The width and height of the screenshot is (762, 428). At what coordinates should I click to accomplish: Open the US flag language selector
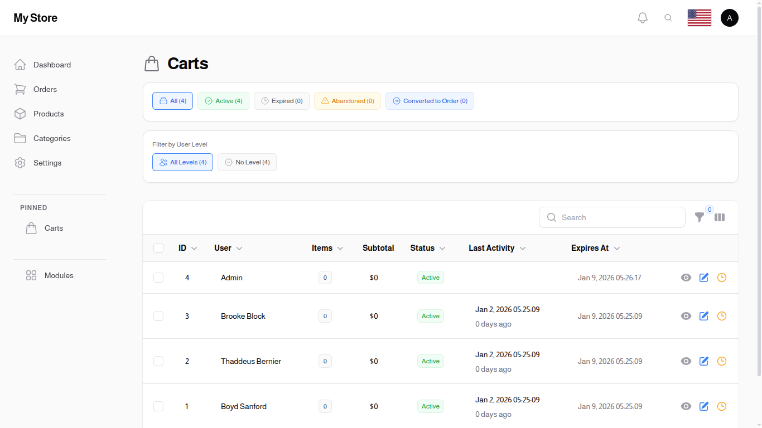(699, 18)
